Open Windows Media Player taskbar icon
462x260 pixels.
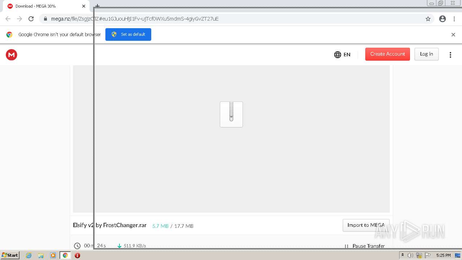[53, 255]
